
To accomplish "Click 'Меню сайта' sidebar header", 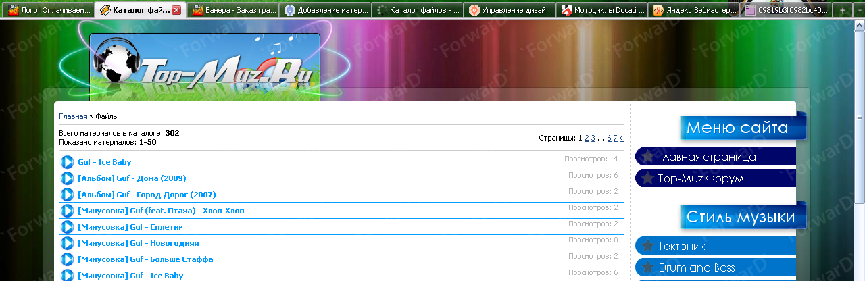I will click(742, 128).
